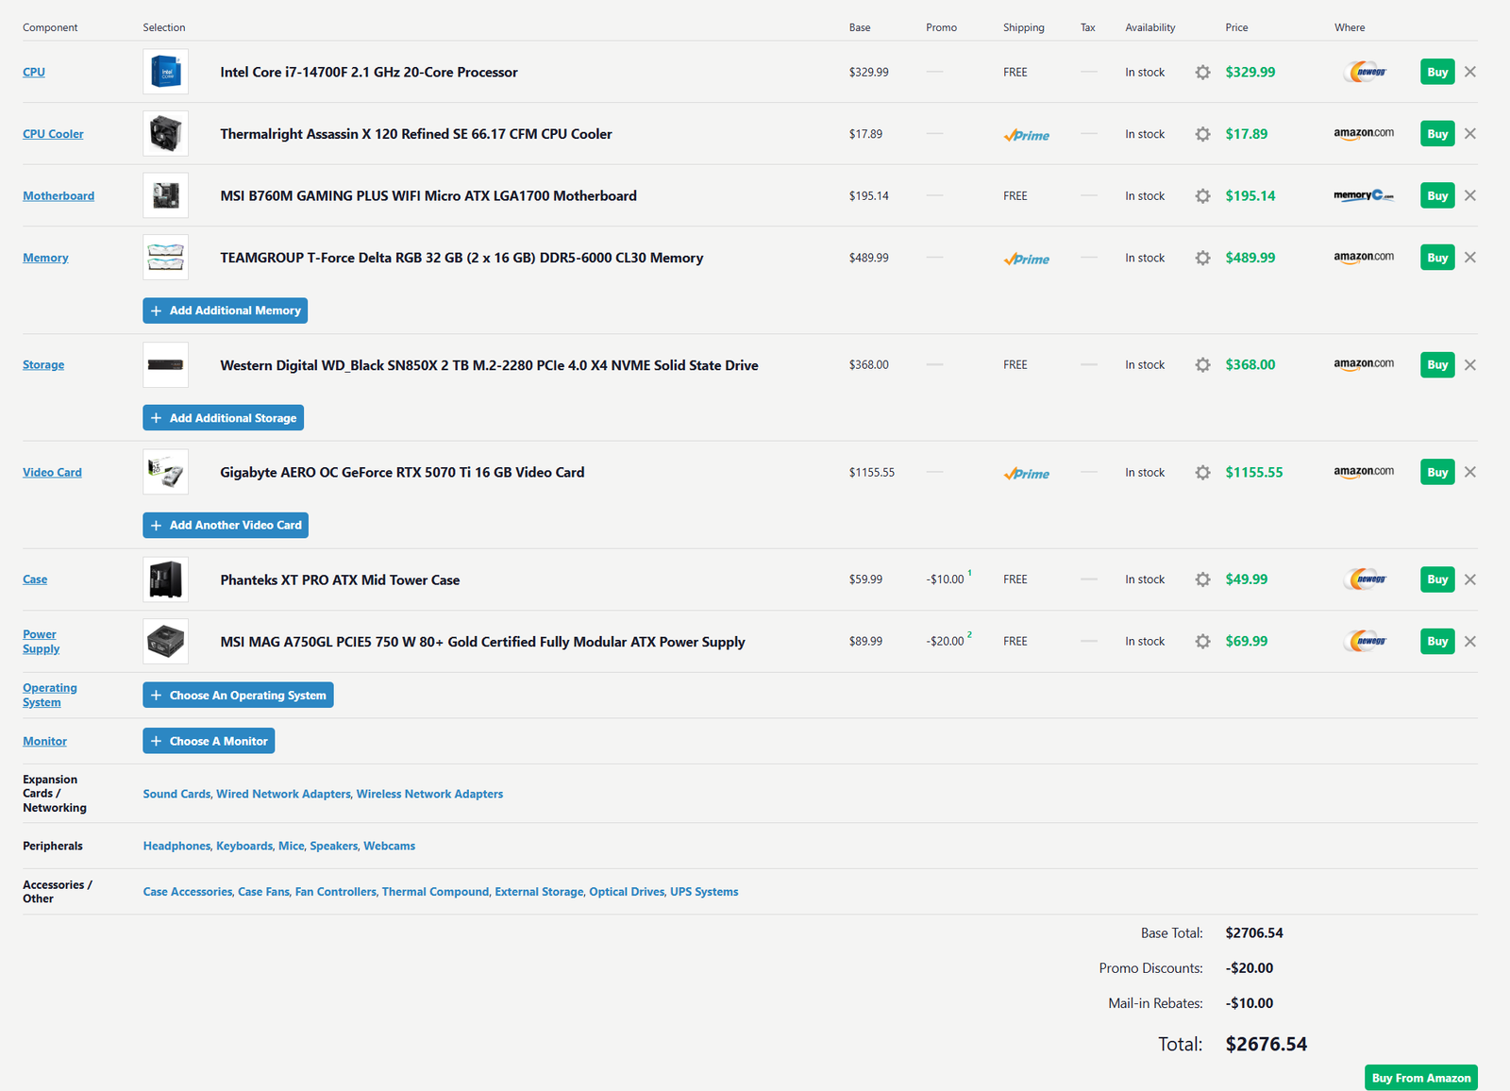Open the Video Card component link
Screen dimensions: 1510x1091
52,473
